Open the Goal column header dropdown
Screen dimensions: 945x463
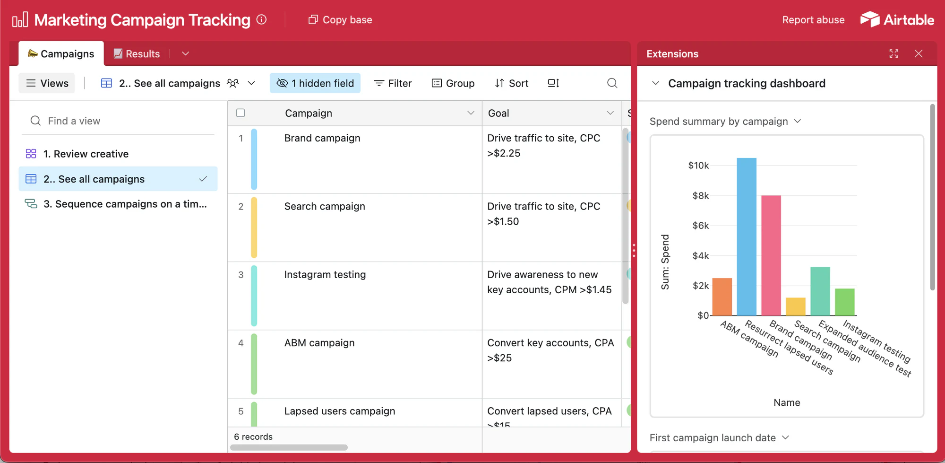[x=610, y=113]
